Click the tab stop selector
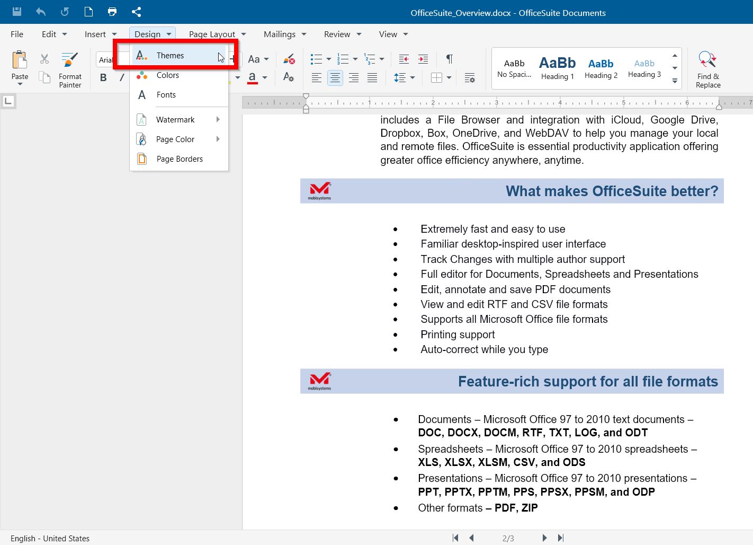The height and width of the screenshot is (545, 753). (8, 101)
